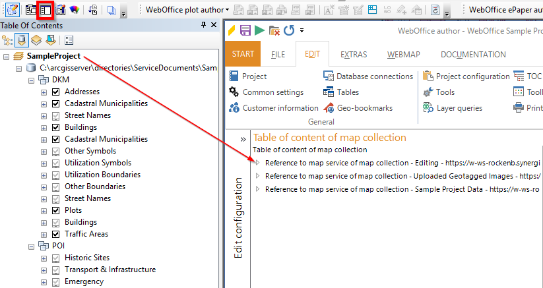Switch to the START tab
Viewport: 543px width, 288px height.
(x=243, y=54)
